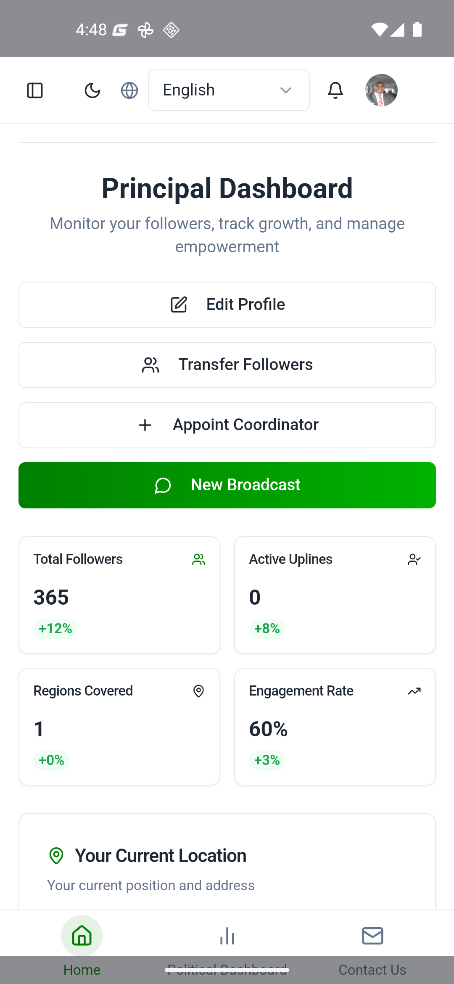Start a New Broadcast

(227, 485)
